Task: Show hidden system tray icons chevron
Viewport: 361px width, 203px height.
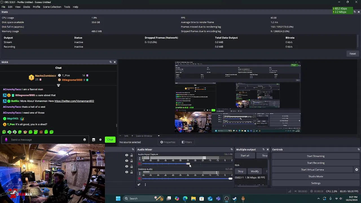Action: click(x=318, y=198)
